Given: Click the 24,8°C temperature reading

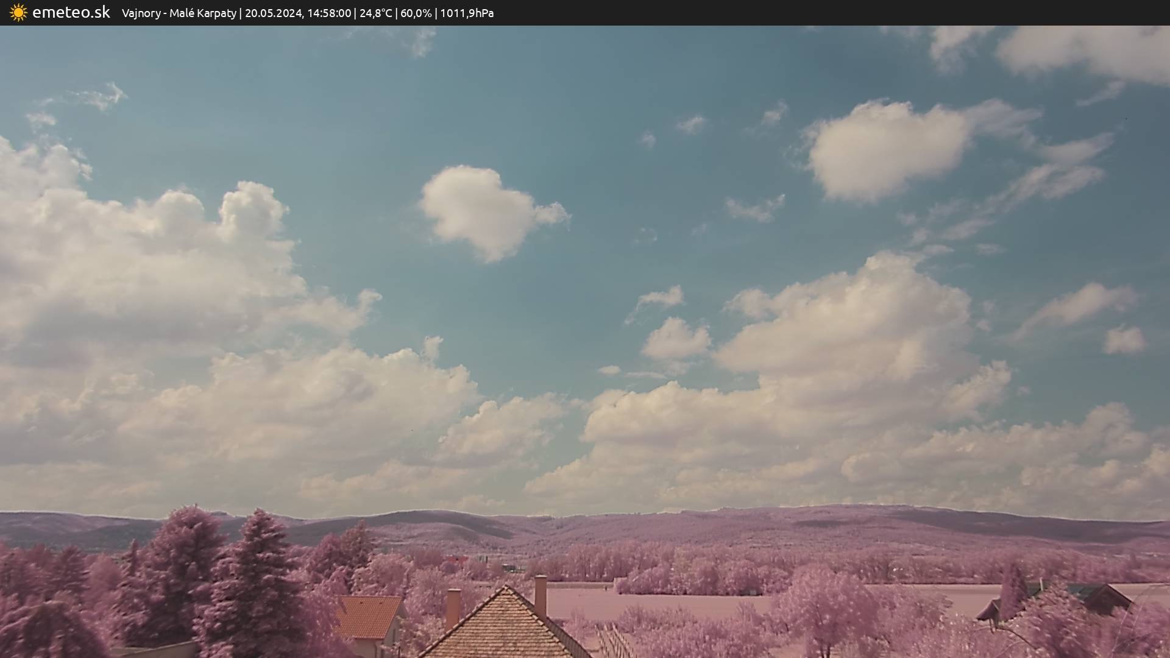Looking at the screenshot, I should pos(375,13).
